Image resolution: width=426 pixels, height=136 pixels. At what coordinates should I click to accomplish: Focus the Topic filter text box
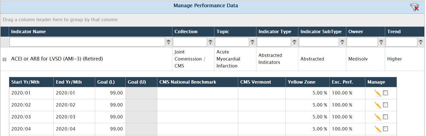[232, 42]
